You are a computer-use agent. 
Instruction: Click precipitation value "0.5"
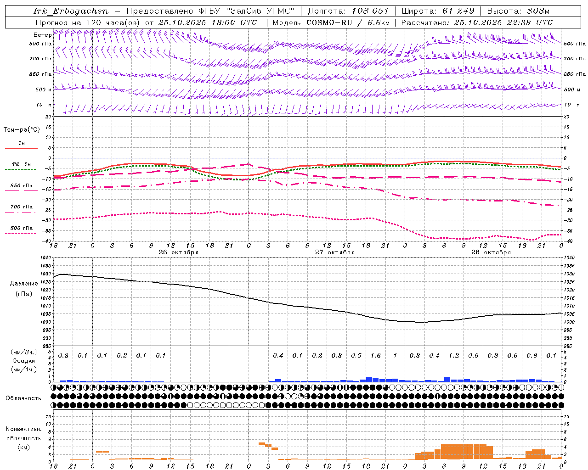click(356, 355)
